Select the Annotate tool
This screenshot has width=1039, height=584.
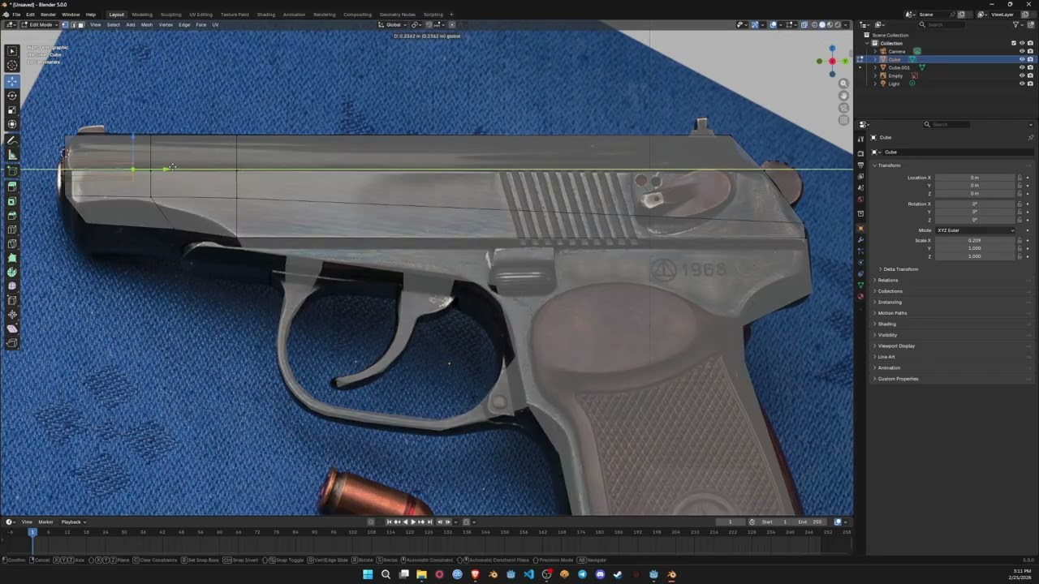12,140
